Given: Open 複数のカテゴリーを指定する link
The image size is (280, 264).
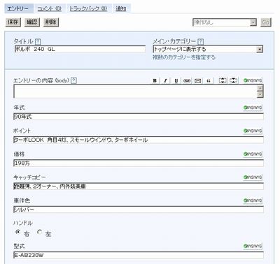Looking at the screenshot, I should tap(184, 57).
